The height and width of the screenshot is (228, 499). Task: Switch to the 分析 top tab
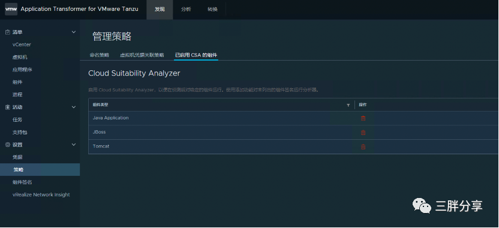click(x=186, y=10)
